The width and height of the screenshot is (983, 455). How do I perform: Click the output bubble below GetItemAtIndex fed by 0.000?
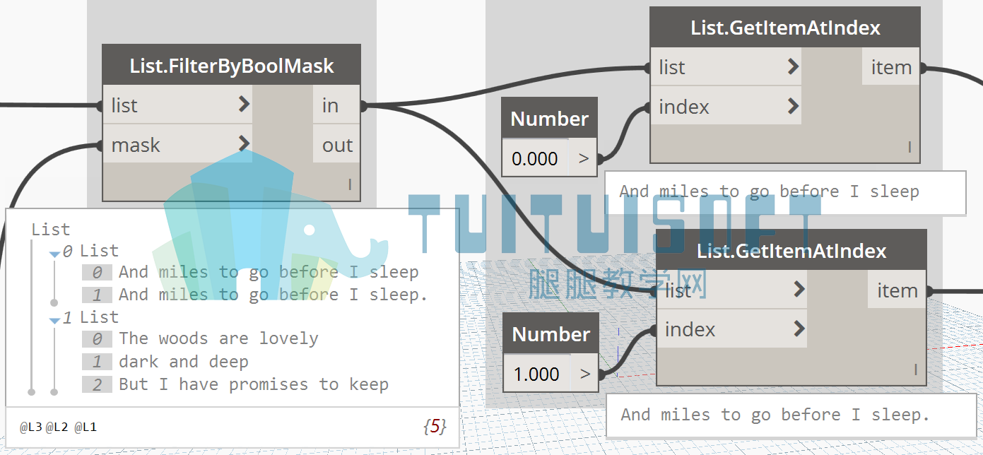click(785, 192)
